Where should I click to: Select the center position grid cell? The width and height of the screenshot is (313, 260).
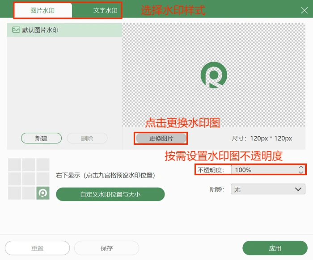point(29,179)
